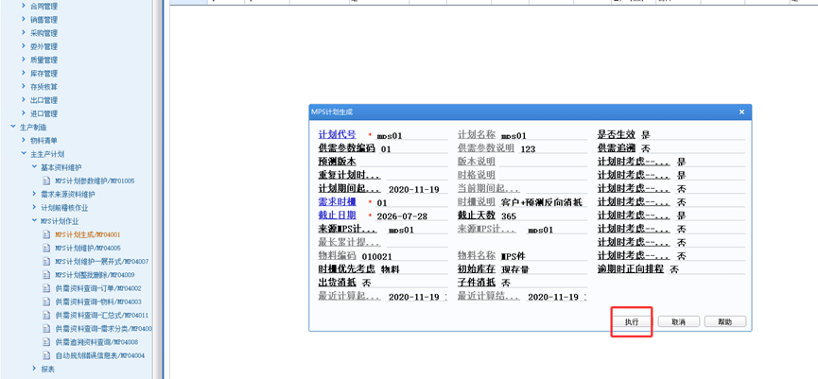The width and height of the screenshot is (818, 379).
Task: Collapse the 主生产计划 tree node
Action: (24, 154)
